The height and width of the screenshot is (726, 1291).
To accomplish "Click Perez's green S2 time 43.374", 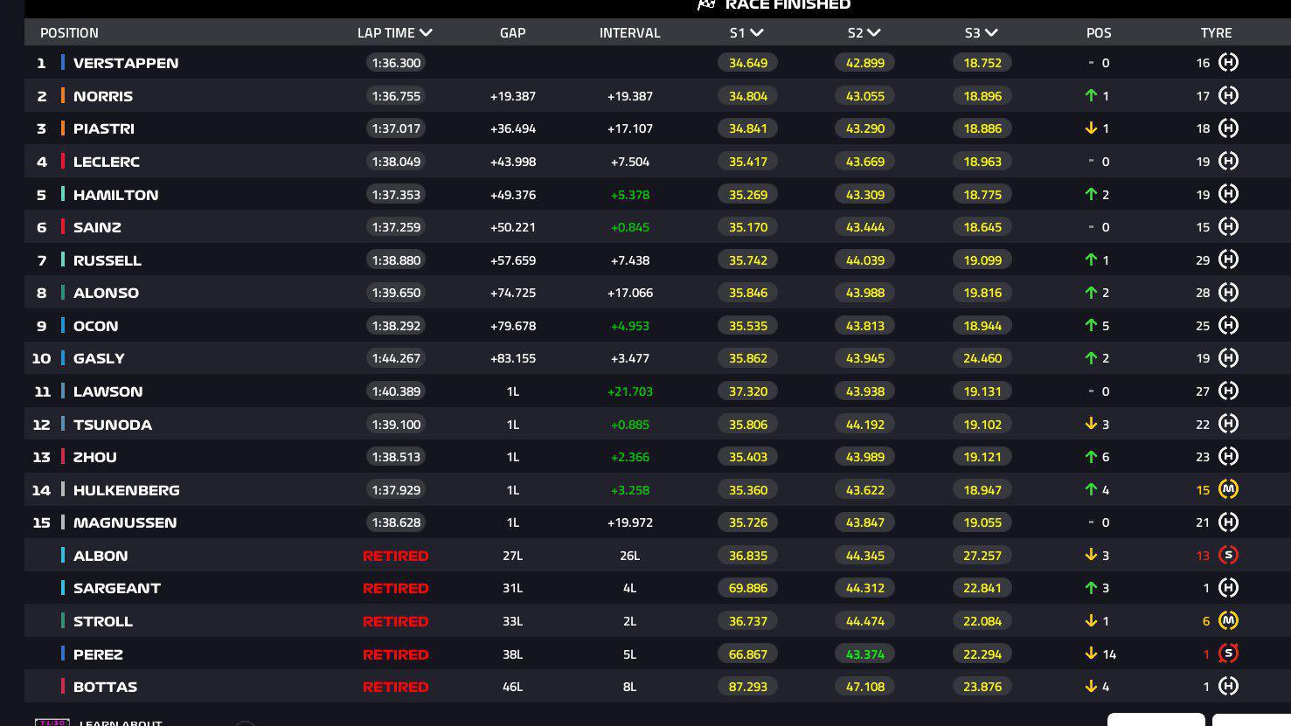I will tap(865, 654).
